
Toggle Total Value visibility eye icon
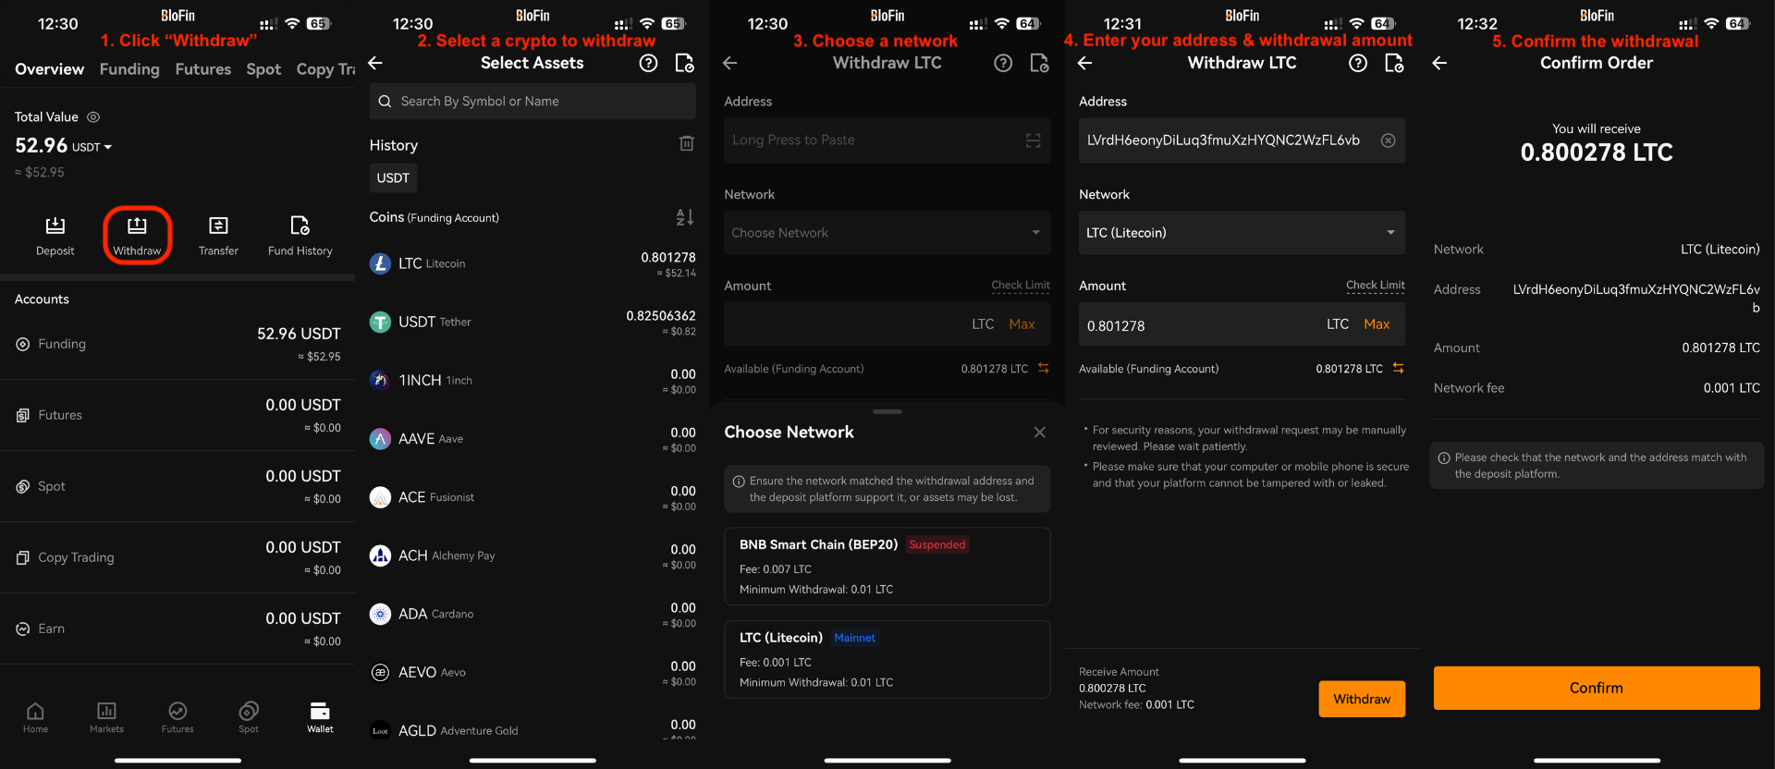[x=93, y=117]
